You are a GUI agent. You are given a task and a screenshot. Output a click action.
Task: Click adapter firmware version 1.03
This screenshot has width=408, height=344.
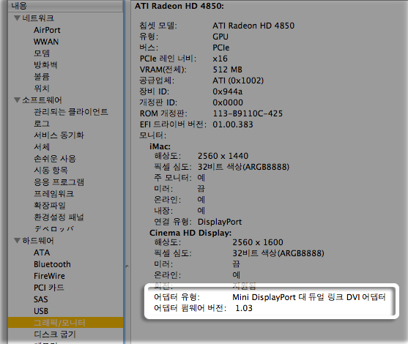coord(244,308)
